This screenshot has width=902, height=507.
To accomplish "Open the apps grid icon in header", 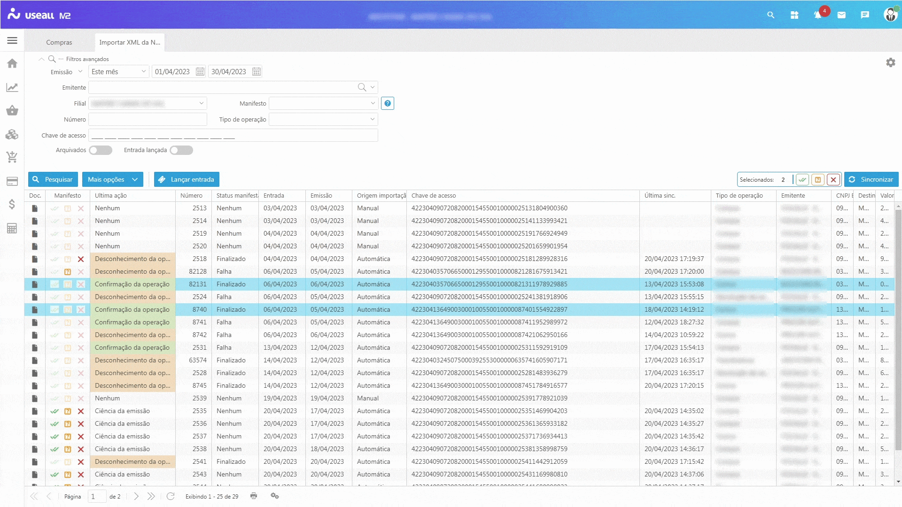I will [x=794, y=15].
